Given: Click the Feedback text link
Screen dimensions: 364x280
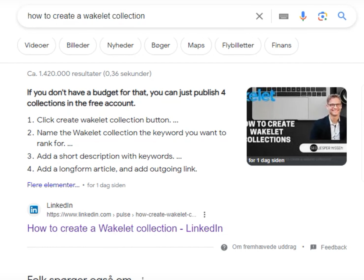Looking at the screenshot, I should click(334, 247).
